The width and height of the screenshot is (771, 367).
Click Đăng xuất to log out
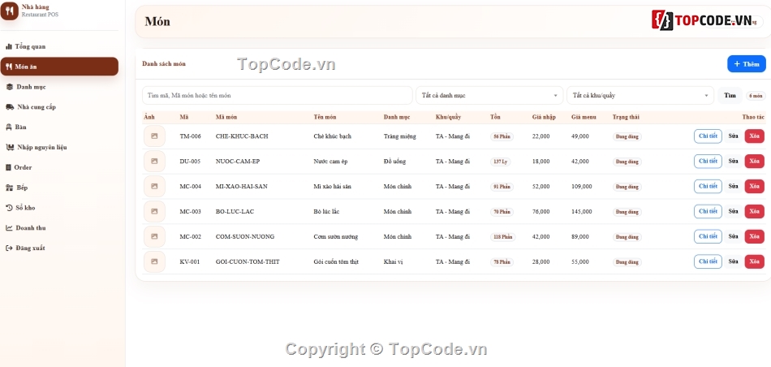click(59, 248)
